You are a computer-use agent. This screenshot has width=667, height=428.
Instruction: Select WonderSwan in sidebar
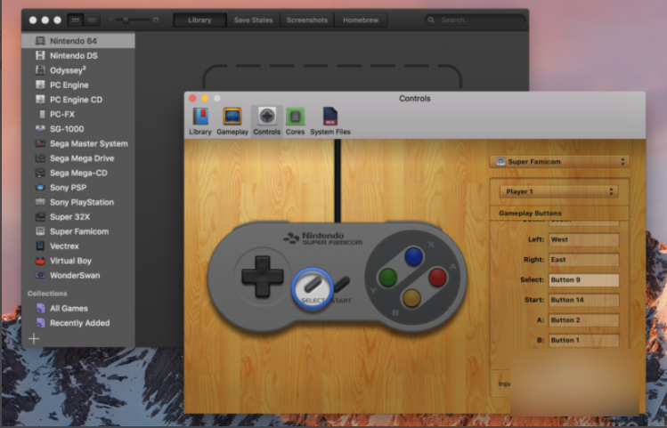tap(78, 276)
